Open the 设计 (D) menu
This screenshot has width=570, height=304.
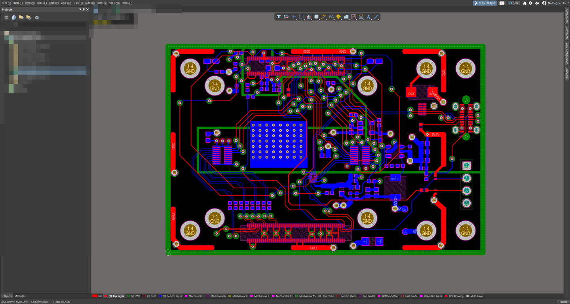pos(66,3)
